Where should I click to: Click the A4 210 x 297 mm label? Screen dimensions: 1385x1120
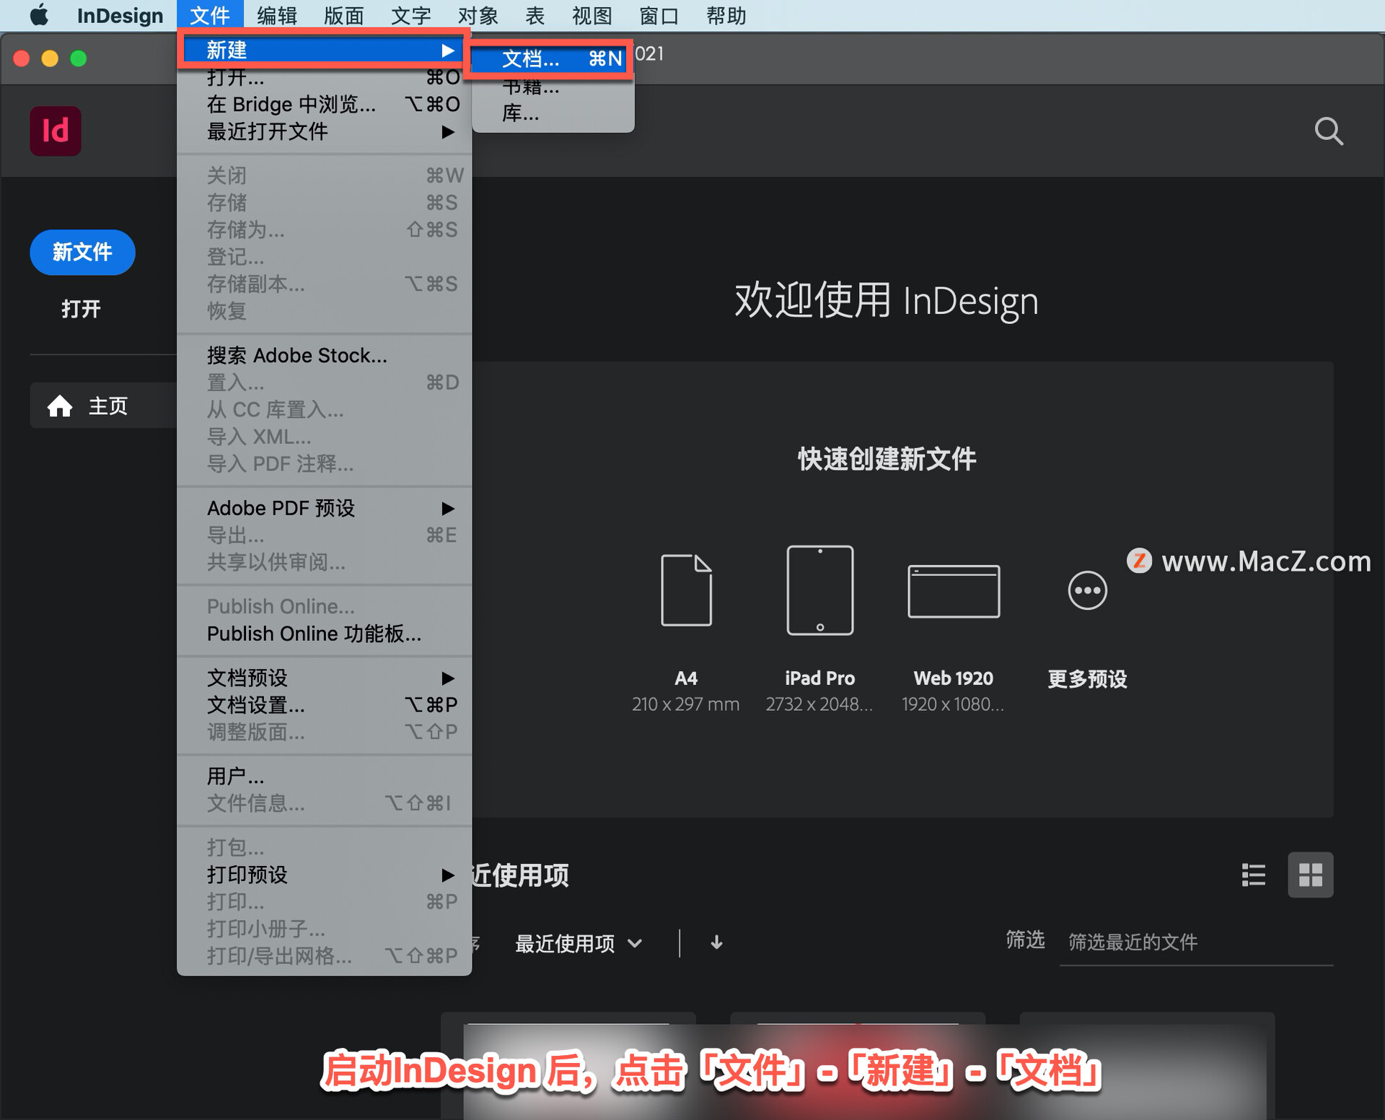[686, 691]
